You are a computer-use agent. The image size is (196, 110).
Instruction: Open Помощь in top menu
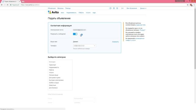(x=68, y=8)
